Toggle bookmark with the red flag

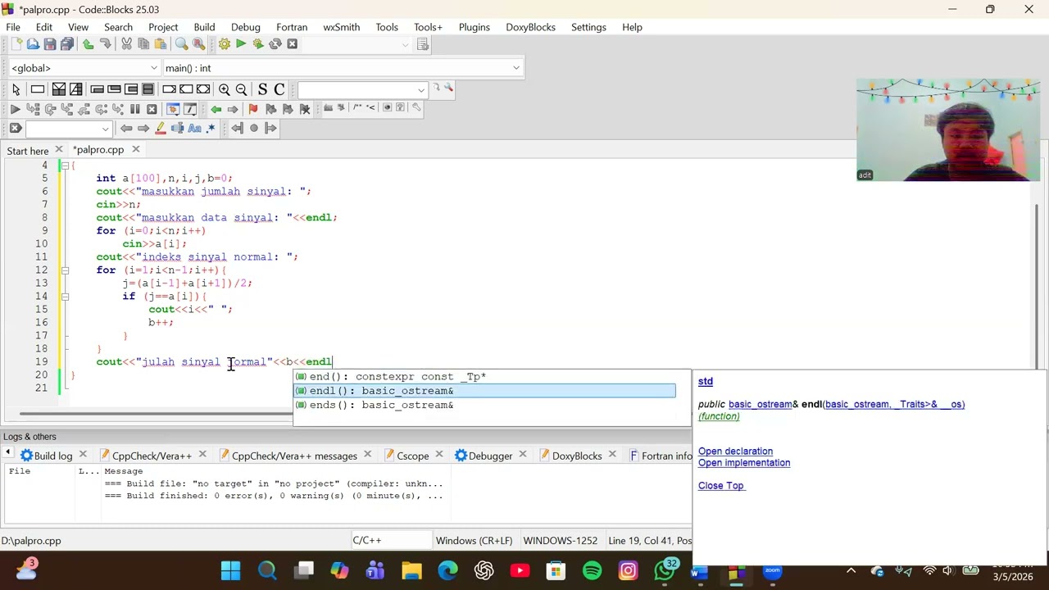click(252, 109)
